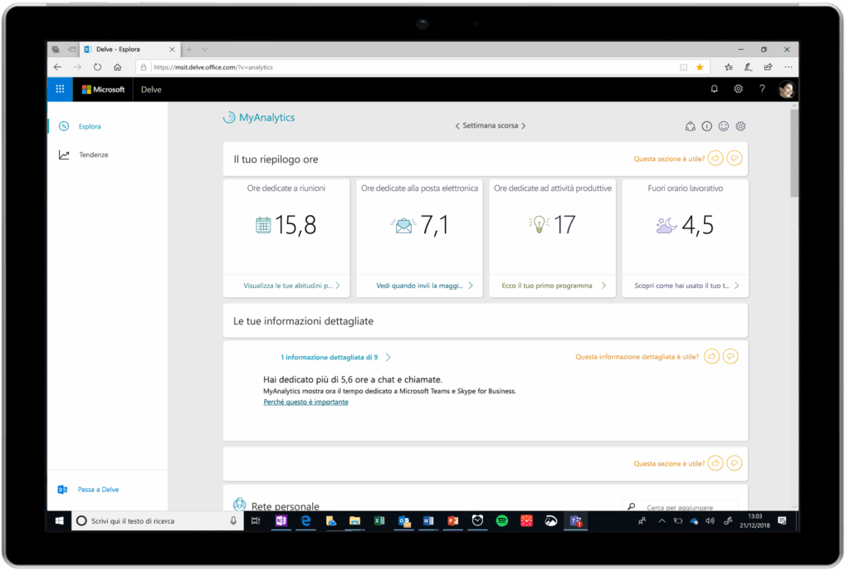The width and height of the screenshot is (850, 571).
Task: Open 'Perché questo è importante' link
Action: click(x=305, y=402)
